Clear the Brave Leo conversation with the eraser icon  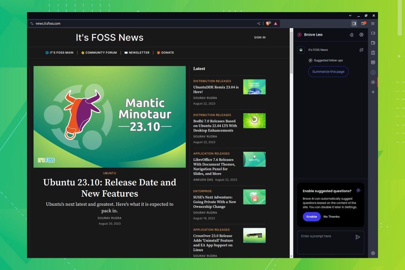(352, 34)
